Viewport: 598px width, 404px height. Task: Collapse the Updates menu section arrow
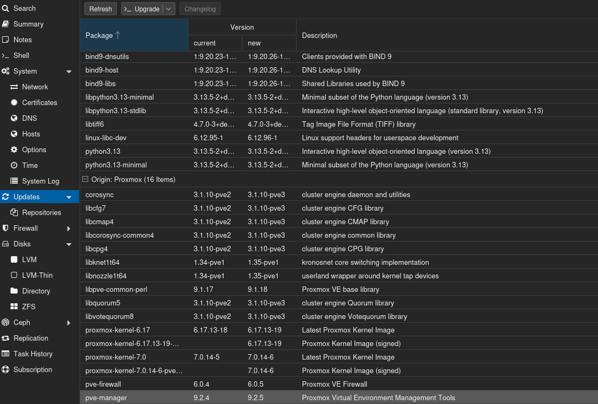click(69, 197)
